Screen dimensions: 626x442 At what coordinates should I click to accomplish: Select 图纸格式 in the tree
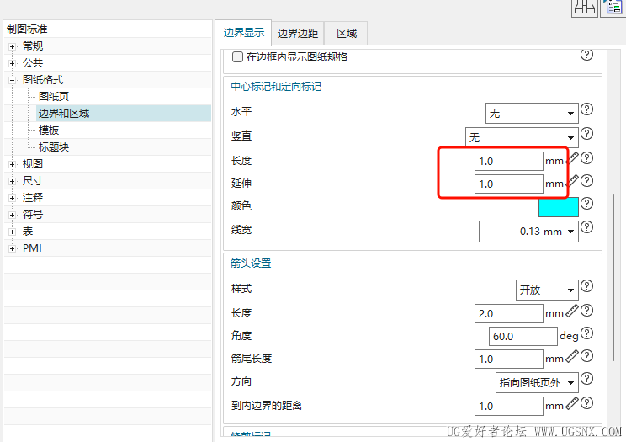[43, 79]
